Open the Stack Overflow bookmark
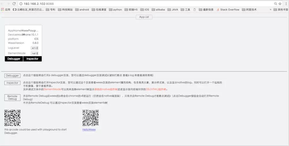This screenshot has height=146, width=289. point(228,10)
